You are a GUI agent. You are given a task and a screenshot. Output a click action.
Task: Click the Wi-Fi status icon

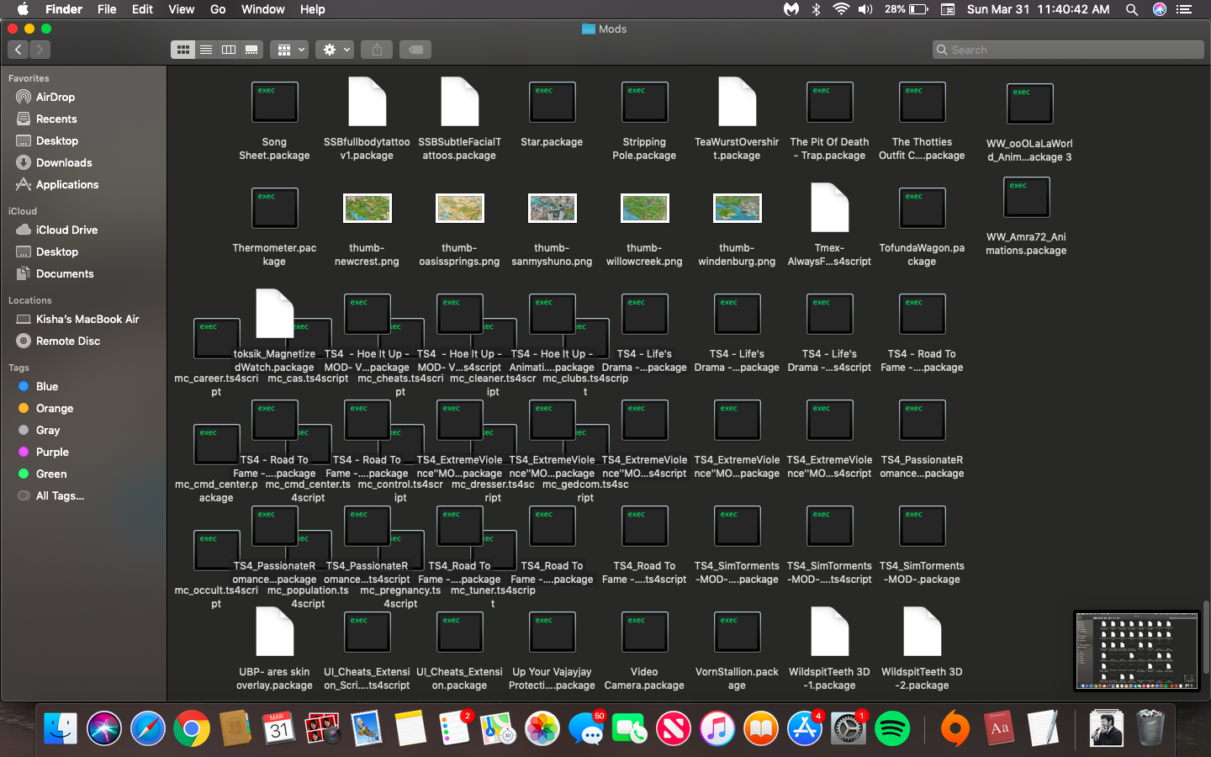tap(841, 9)
